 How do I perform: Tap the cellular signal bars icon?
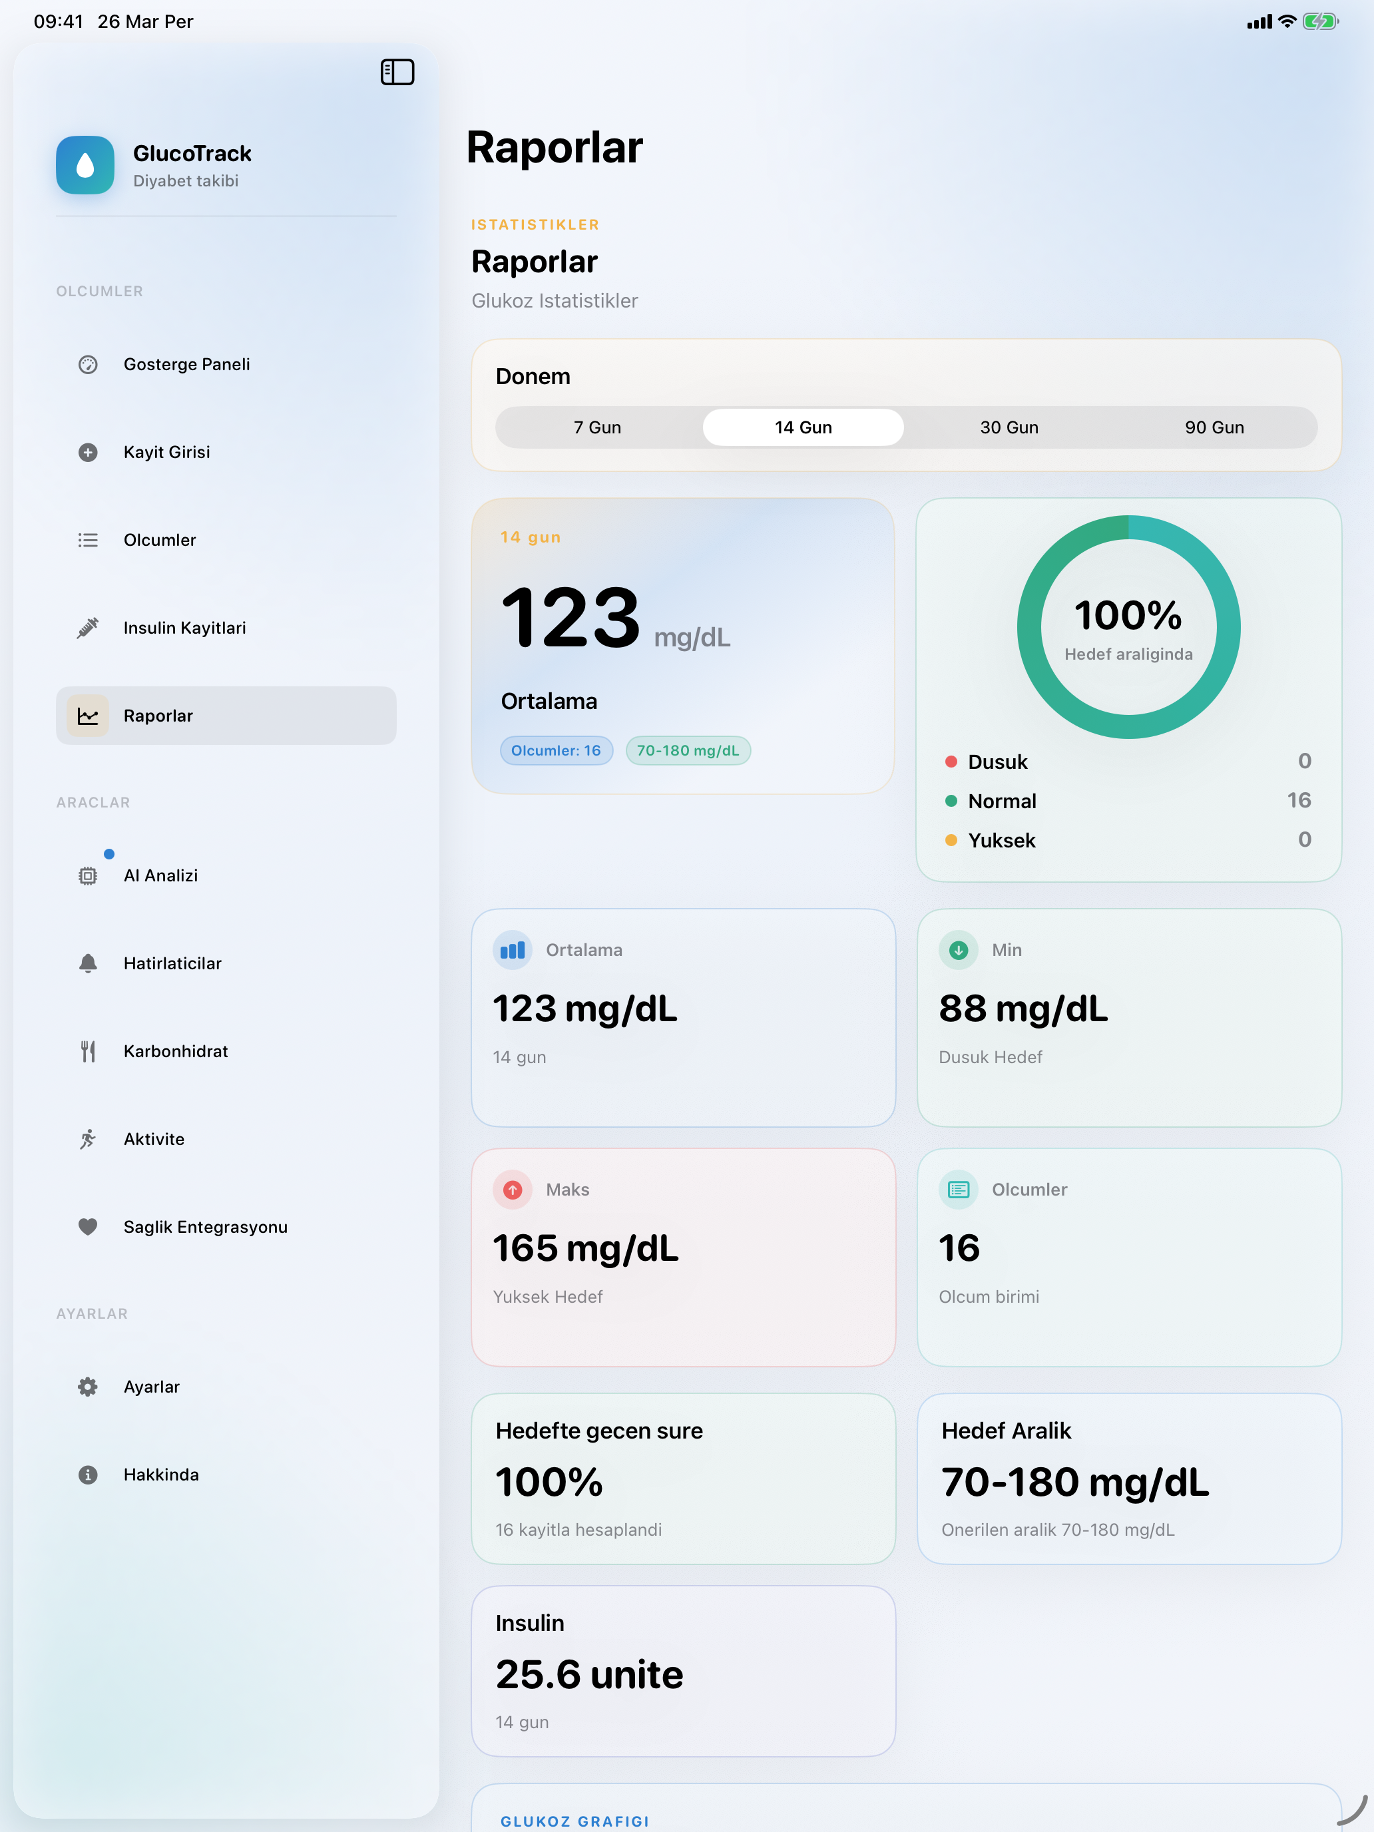pos(1259,23)
